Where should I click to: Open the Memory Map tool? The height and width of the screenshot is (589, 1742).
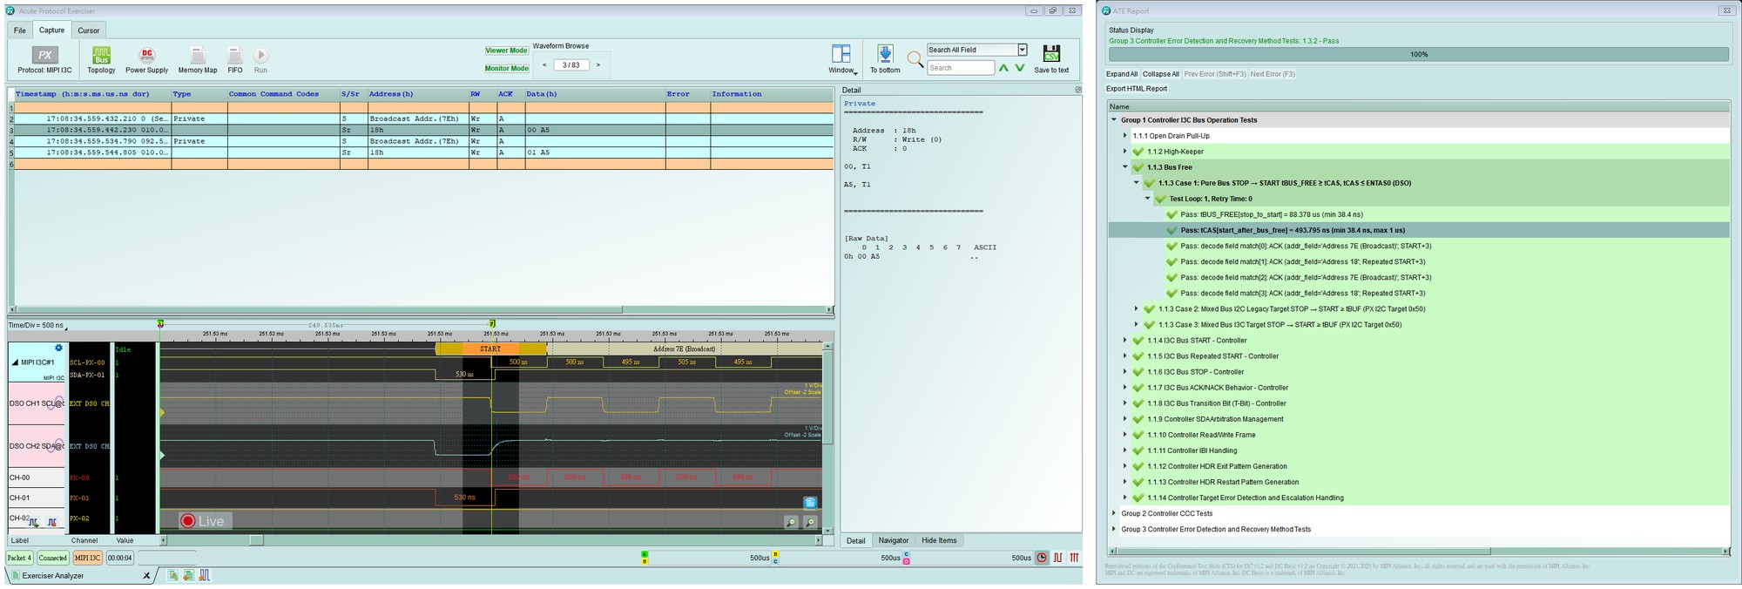point(197,55)
